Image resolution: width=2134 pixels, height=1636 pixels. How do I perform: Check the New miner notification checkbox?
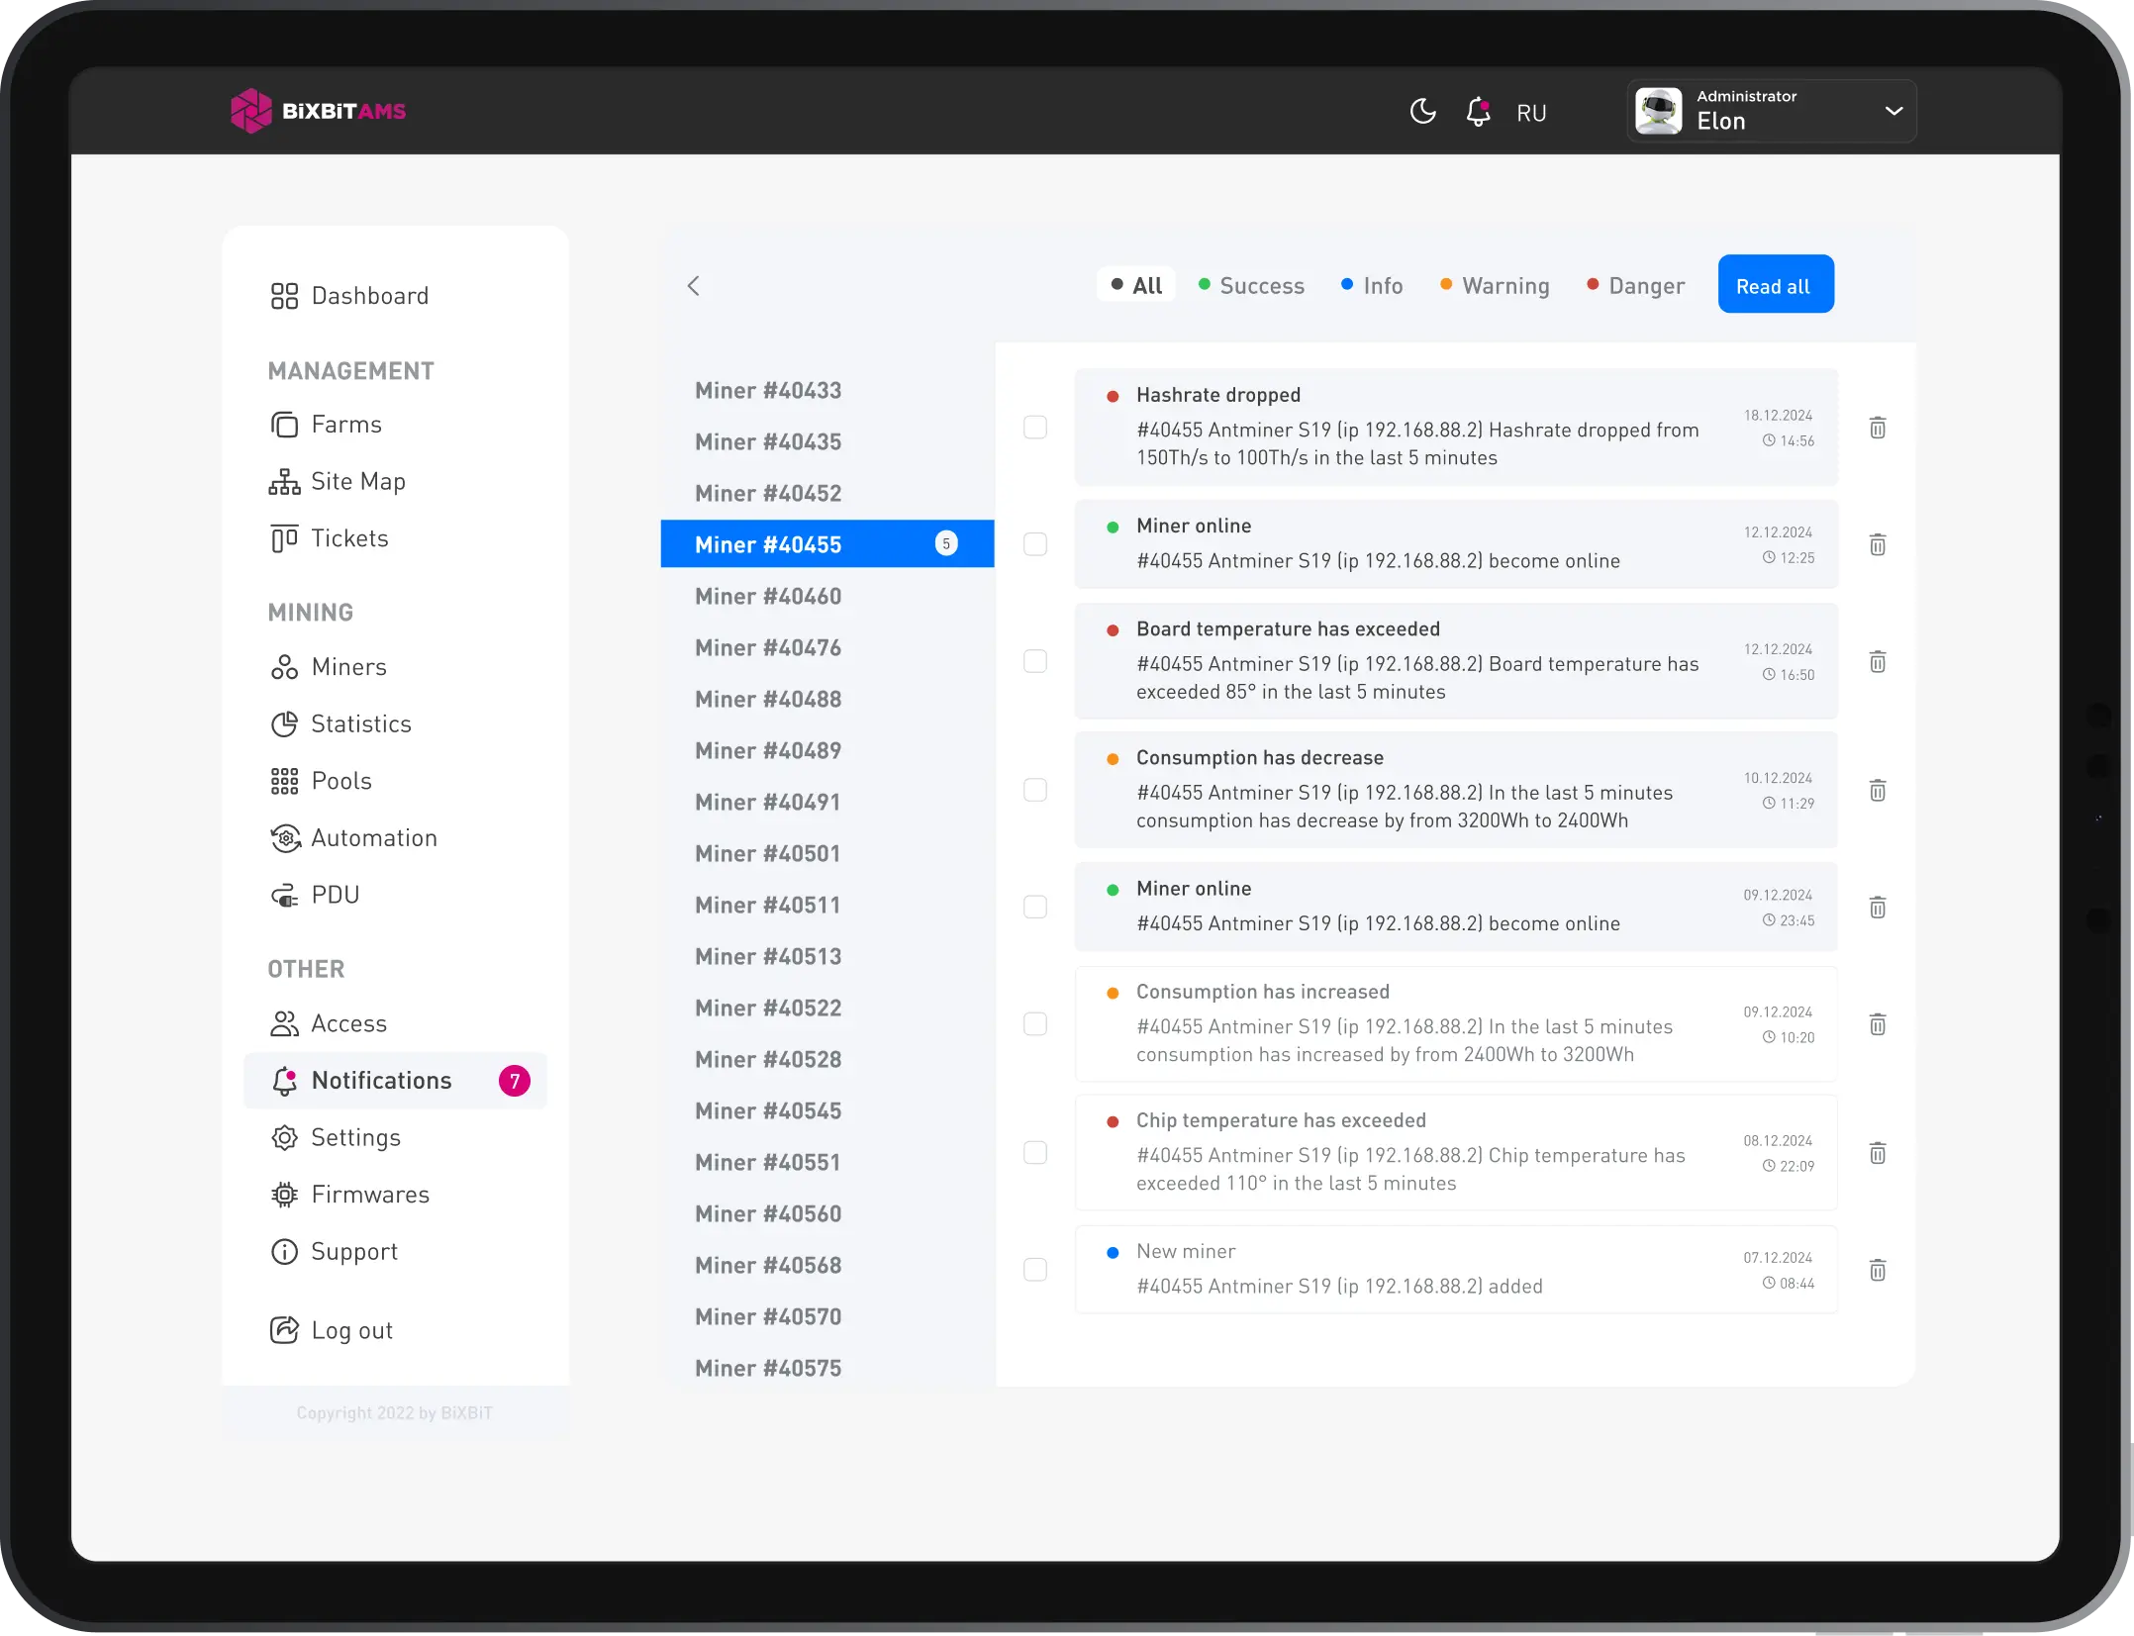point(1035,1270)
